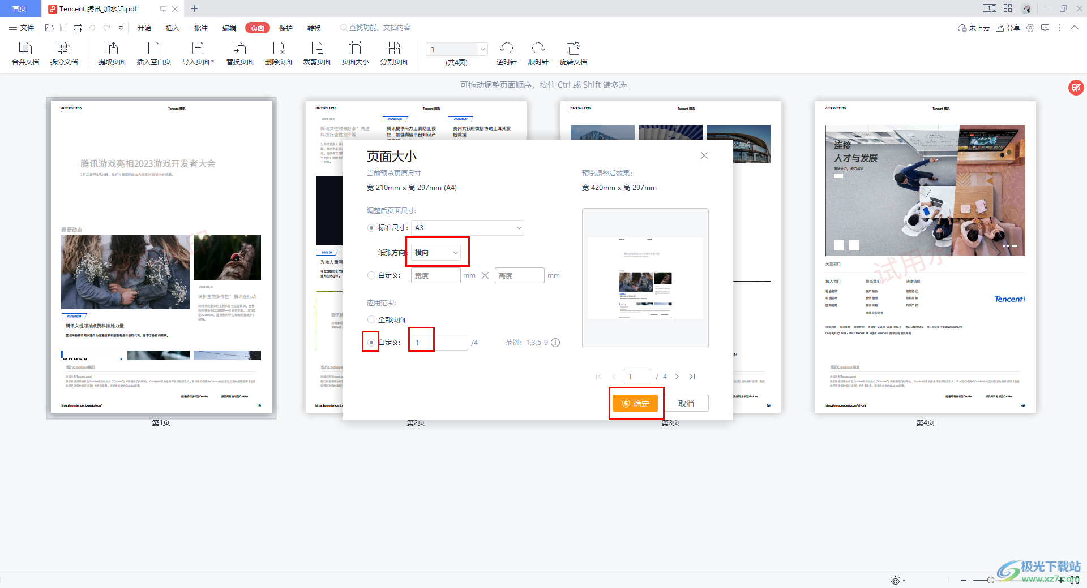The width and height of the screenshot is (1087, 588).
Task: Select the All Pages (全部页面) radio button
Action: coord(371,319)
